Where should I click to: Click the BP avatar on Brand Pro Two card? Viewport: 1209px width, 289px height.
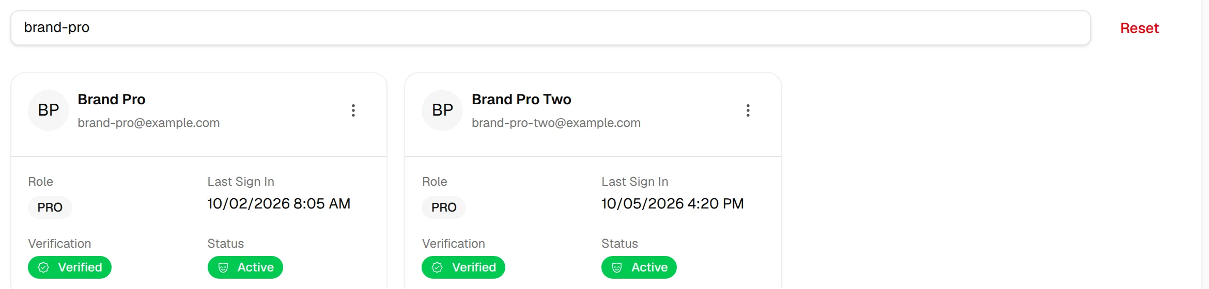pyautogui.click(x=442, y=110)
